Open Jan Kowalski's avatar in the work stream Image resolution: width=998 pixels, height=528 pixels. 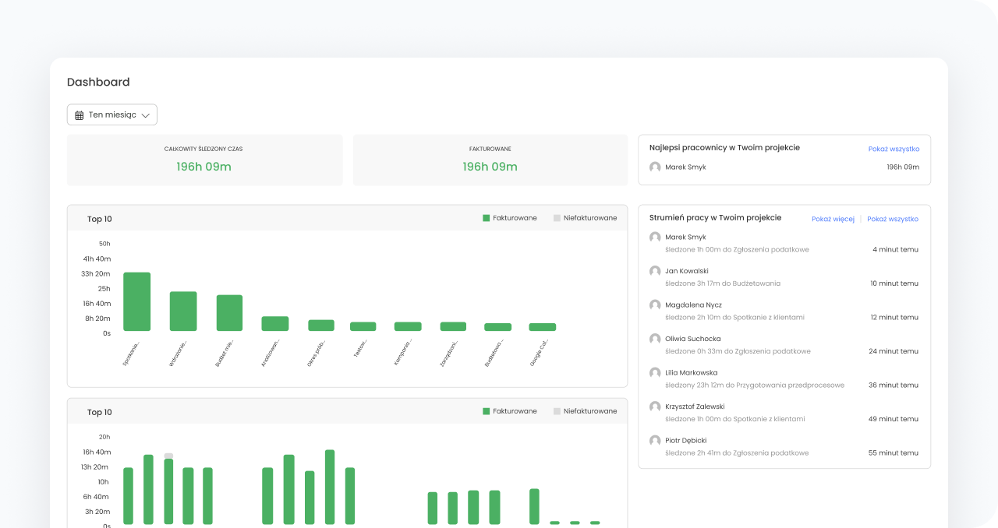click(655, 271)
